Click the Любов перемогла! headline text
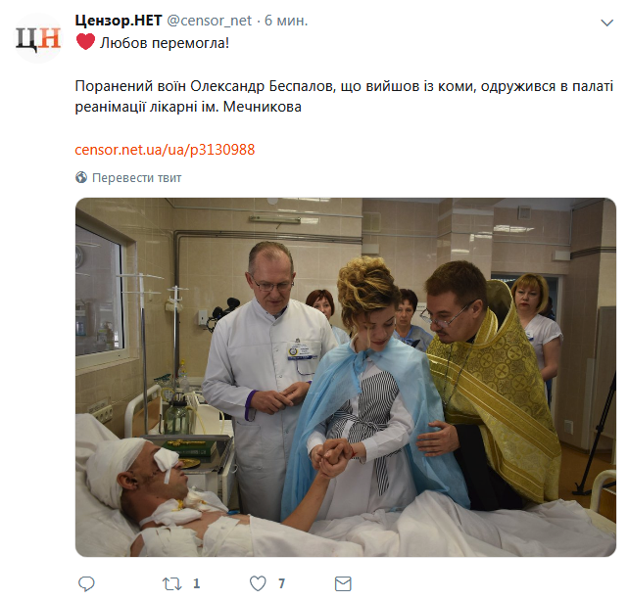The width and height of the screenshot is (628, 601). coord(165,43)
